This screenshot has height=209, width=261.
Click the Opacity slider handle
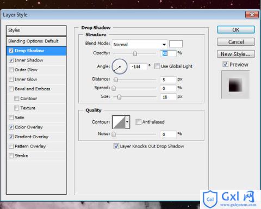pos(135,53)
